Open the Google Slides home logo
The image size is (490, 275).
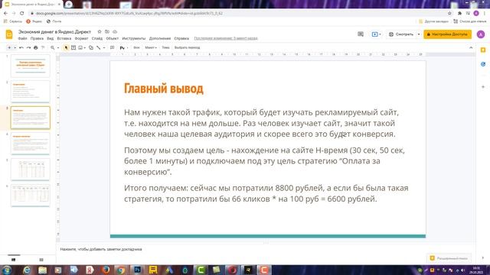(9, 34)
